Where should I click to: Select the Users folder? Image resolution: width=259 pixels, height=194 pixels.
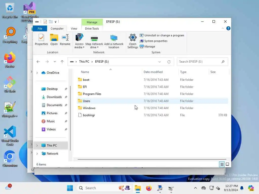click(x=153, y=101)
